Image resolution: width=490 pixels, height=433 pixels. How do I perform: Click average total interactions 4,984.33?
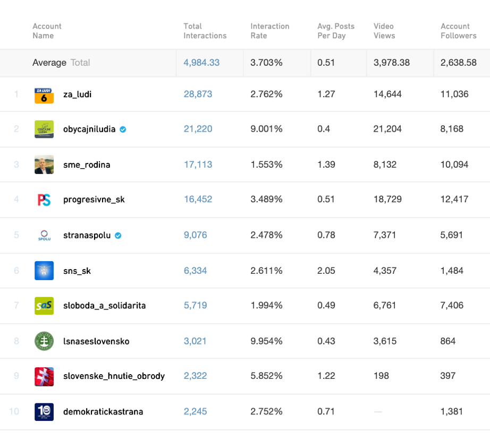[x=201, y=63]
